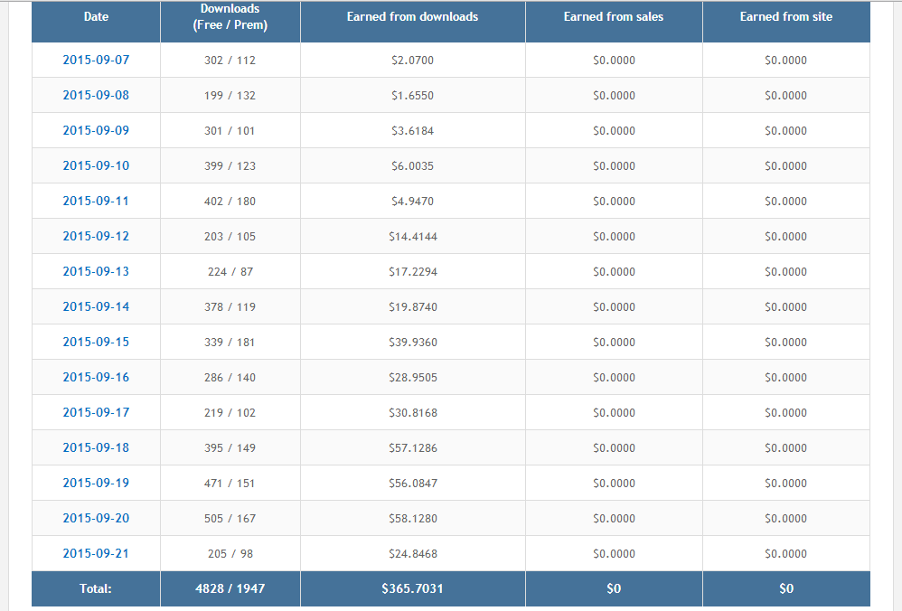Open the 2015-09-19 date link
The height and width of the screenshot is (611, 902).
tap(96, 483)
